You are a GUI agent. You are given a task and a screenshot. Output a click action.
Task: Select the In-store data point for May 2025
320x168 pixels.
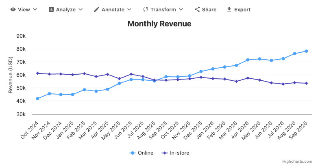click(120, 79)
